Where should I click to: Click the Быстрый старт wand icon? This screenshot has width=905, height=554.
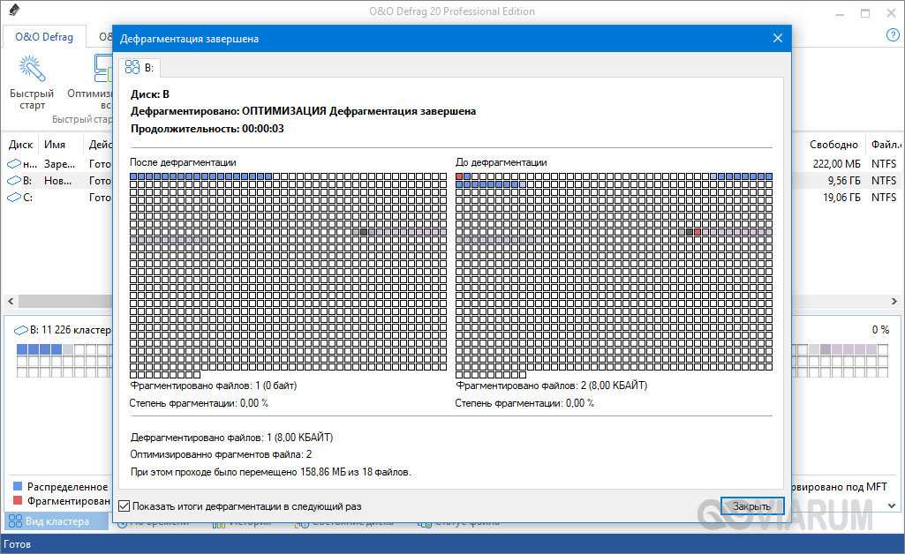[x=32, y=68]
